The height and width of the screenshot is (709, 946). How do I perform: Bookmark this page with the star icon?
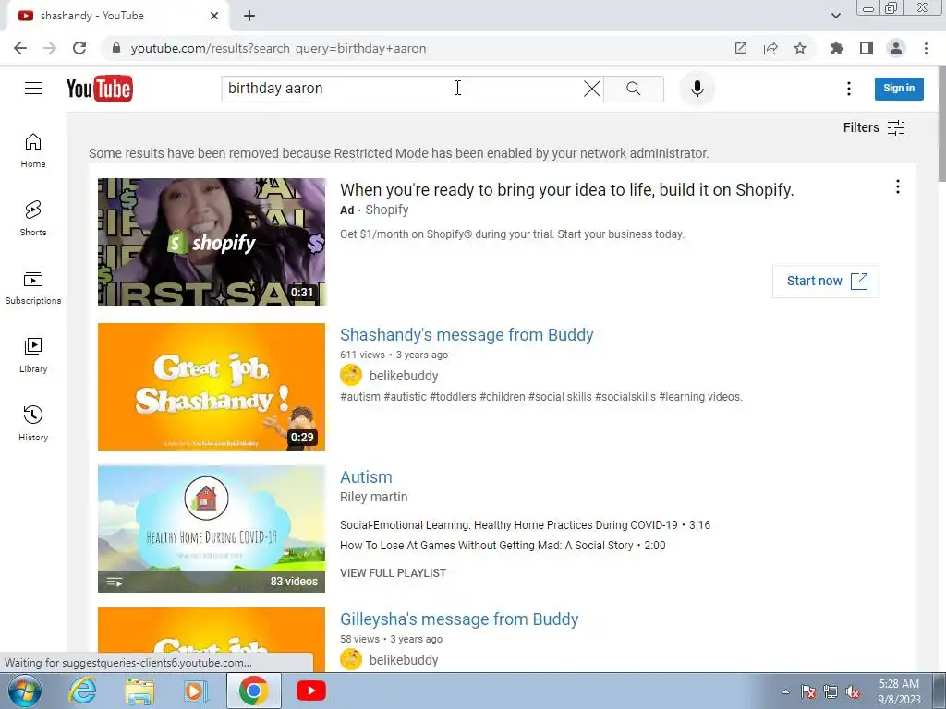tap(800, 48)
